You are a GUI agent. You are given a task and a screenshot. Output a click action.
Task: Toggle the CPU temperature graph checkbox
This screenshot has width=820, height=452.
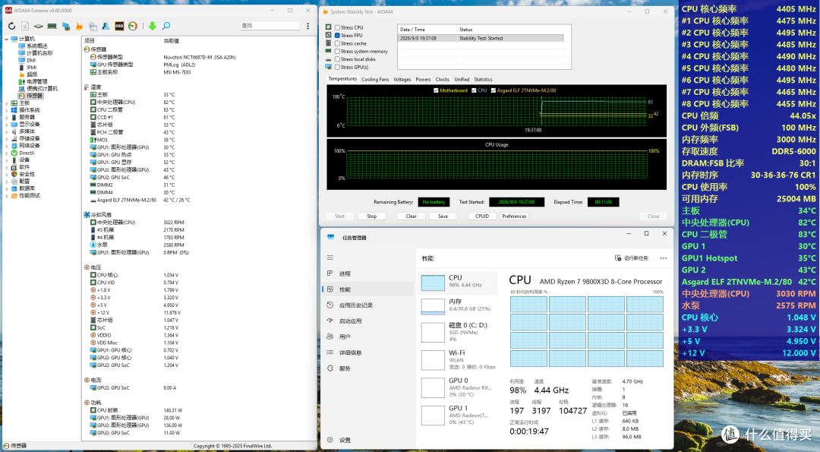[x=474, y=90]
